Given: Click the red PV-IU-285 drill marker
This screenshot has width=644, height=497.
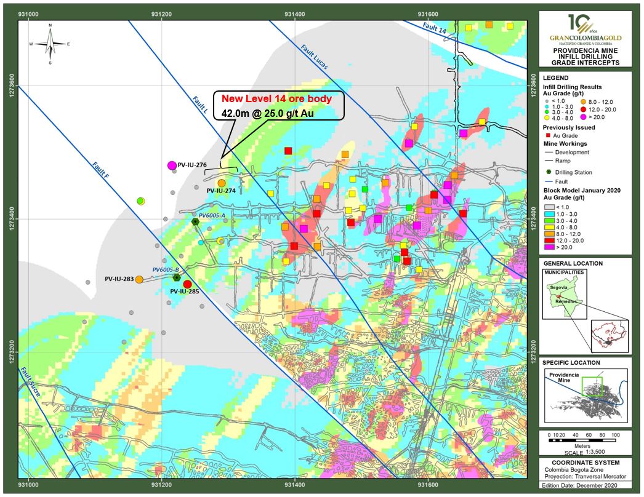Looking at the screenshot, I should pyautogui.click(x=187, y=284).
